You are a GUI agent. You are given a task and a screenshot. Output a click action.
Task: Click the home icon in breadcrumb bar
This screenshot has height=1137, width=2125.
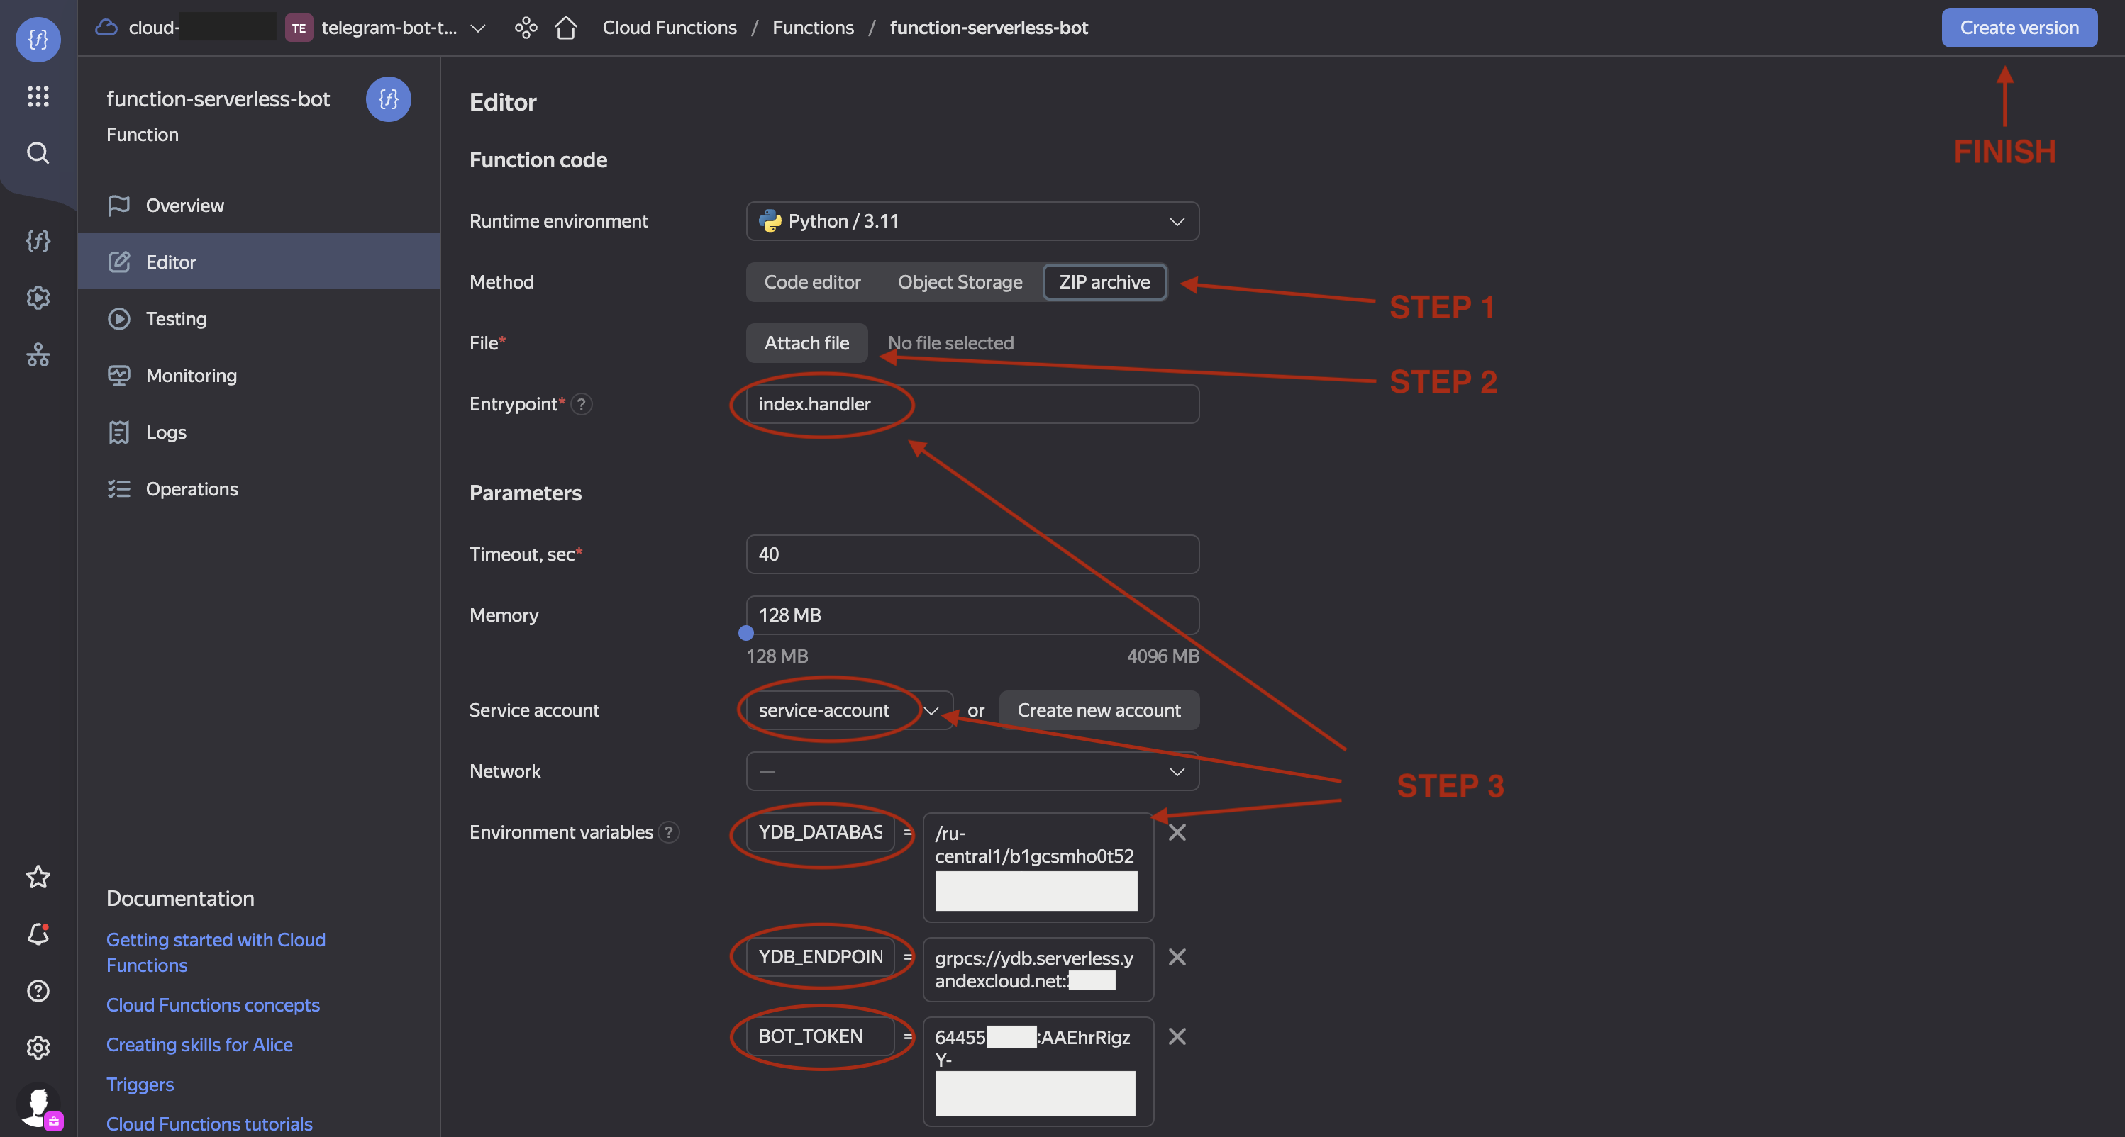[566, 28]
